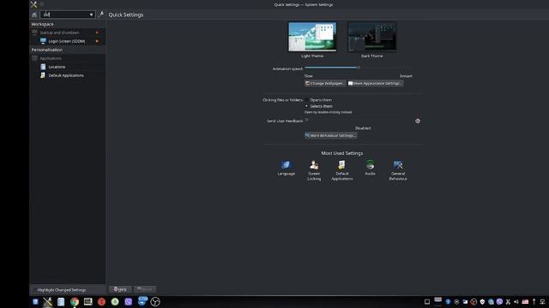Open the application launcher in the taskbar
549x308 pixels.
35,302
